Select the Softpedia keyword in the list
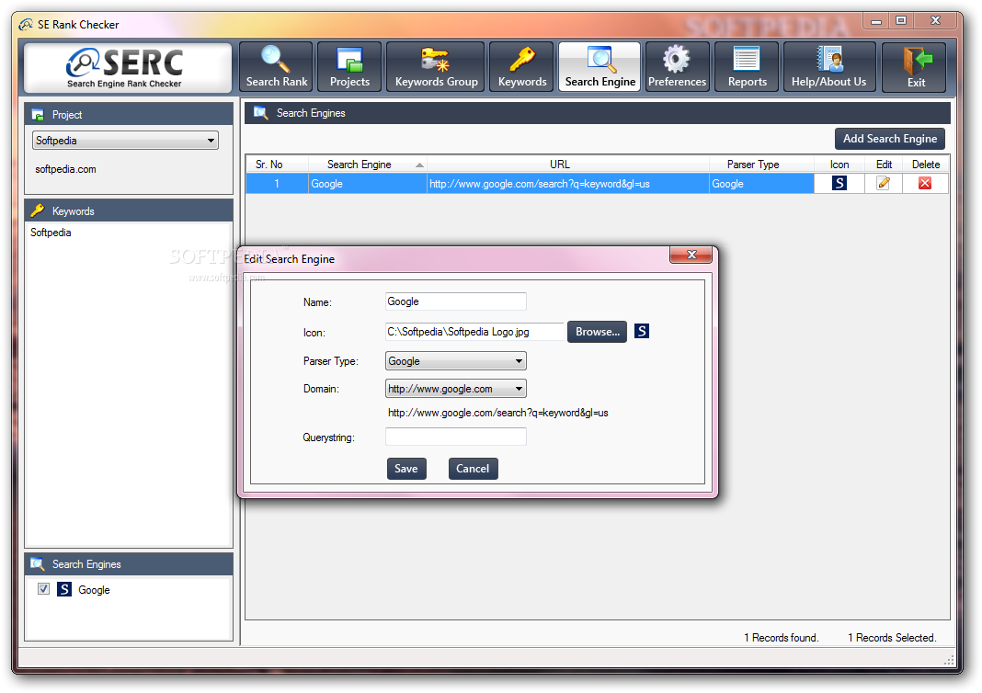982x693 pixels. coord(51,233)
